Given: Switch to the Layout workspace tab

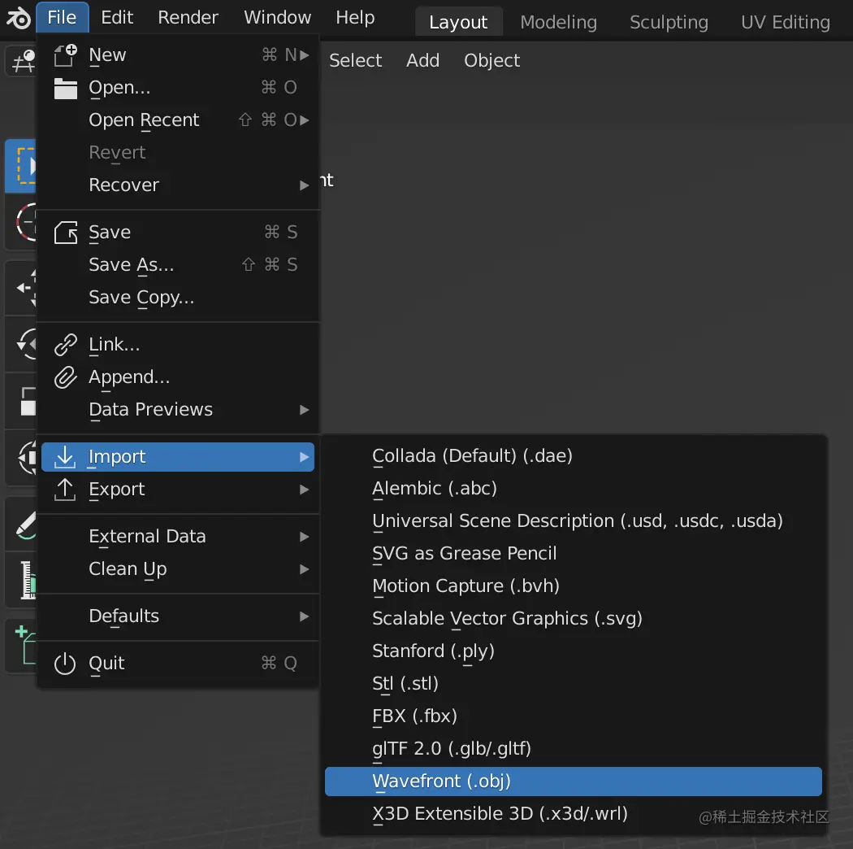Looking at the screenshot, I should 459,22.
